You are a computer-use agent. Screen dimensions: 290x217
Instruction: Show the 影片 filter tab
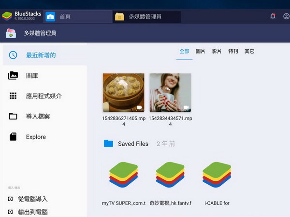[217, 51]
